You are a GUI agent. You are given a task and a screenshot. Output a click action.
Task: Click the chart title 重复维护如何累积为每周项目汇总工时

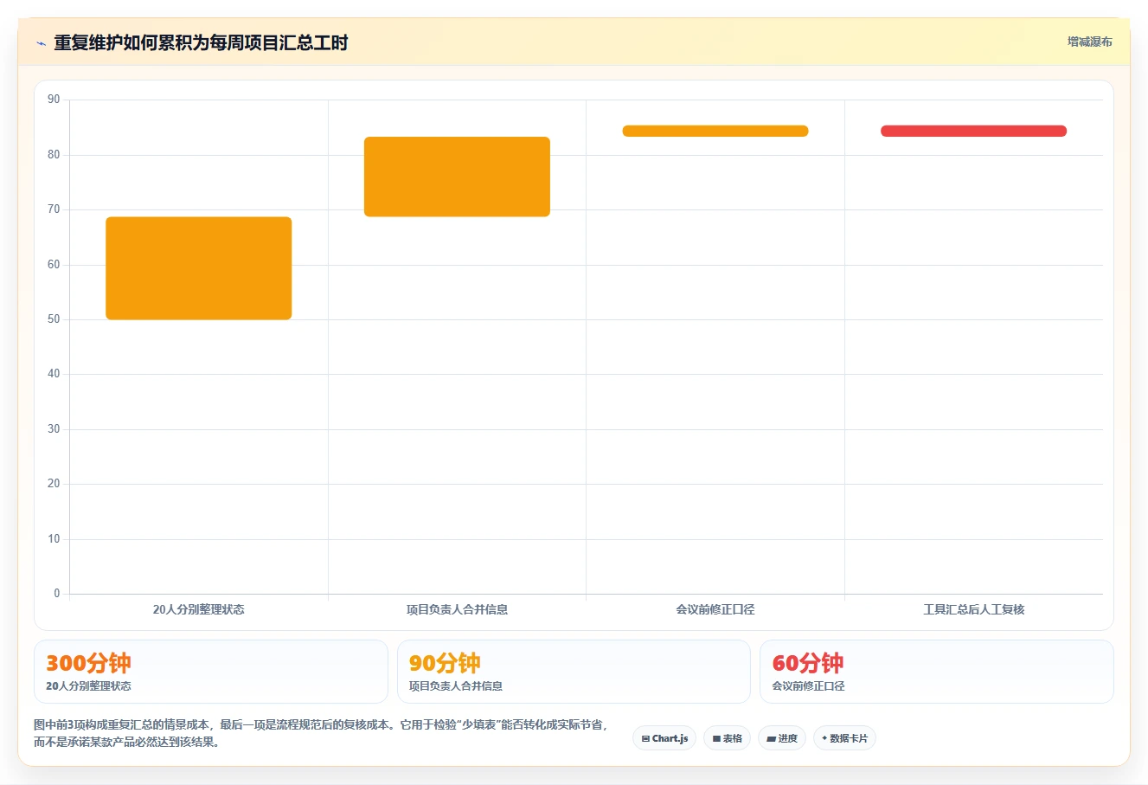[201, 42]
